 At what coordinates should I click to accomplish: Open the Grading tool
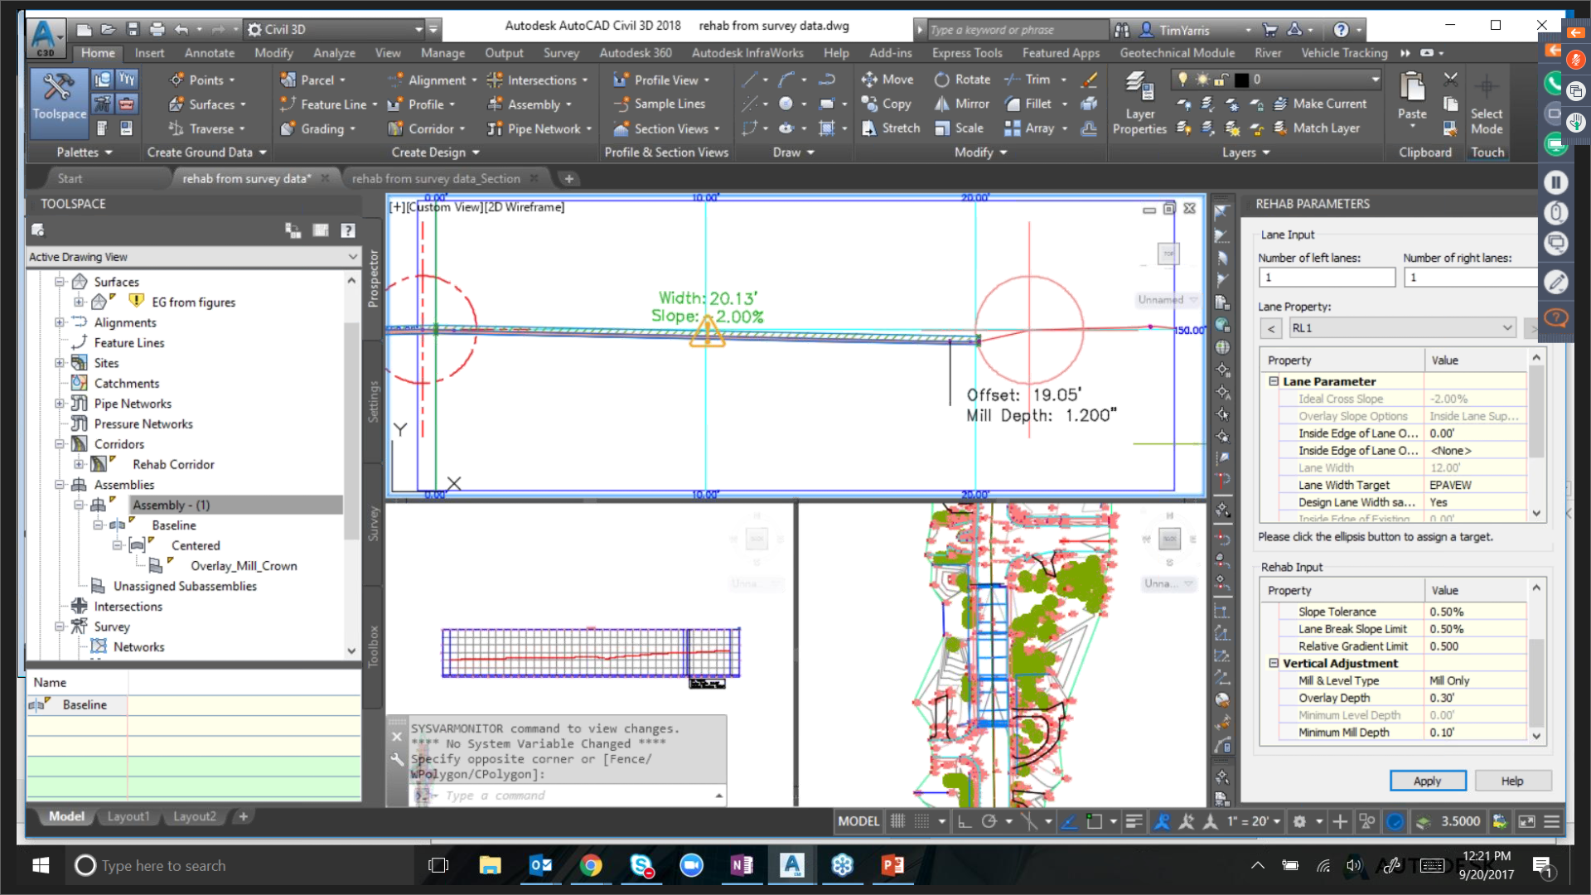(318, 128)
